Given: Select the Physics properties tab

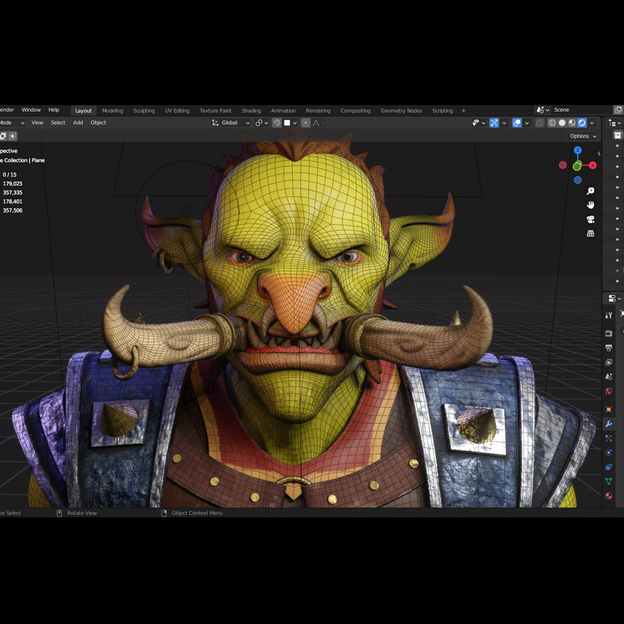Looking at the screenshot, I should 609,452.
